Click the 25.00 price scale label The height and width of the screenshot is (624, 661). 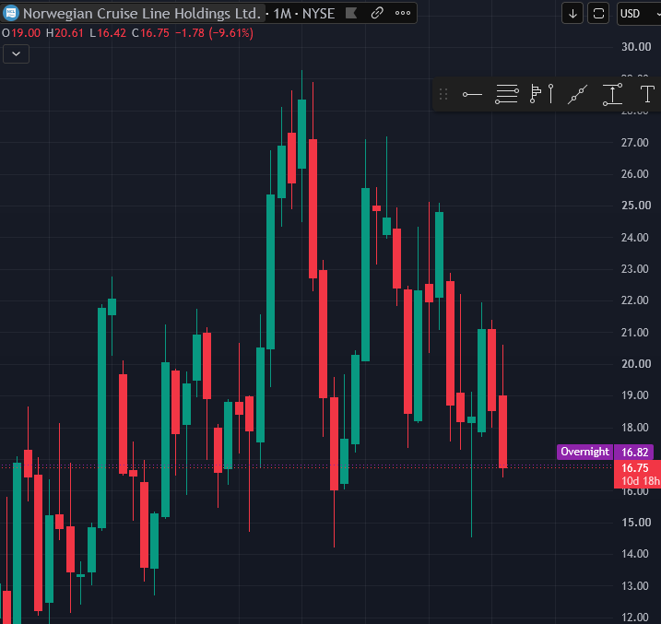[636, 206]
